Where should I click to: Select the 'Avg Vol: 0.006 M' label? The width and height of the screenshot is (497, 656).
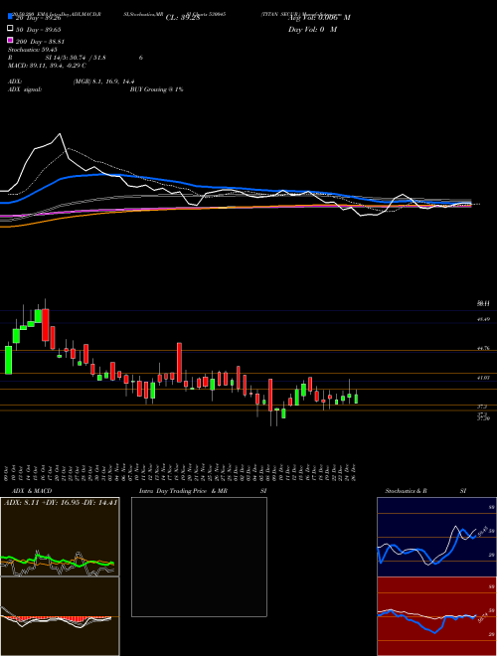[x=319, y=18]
